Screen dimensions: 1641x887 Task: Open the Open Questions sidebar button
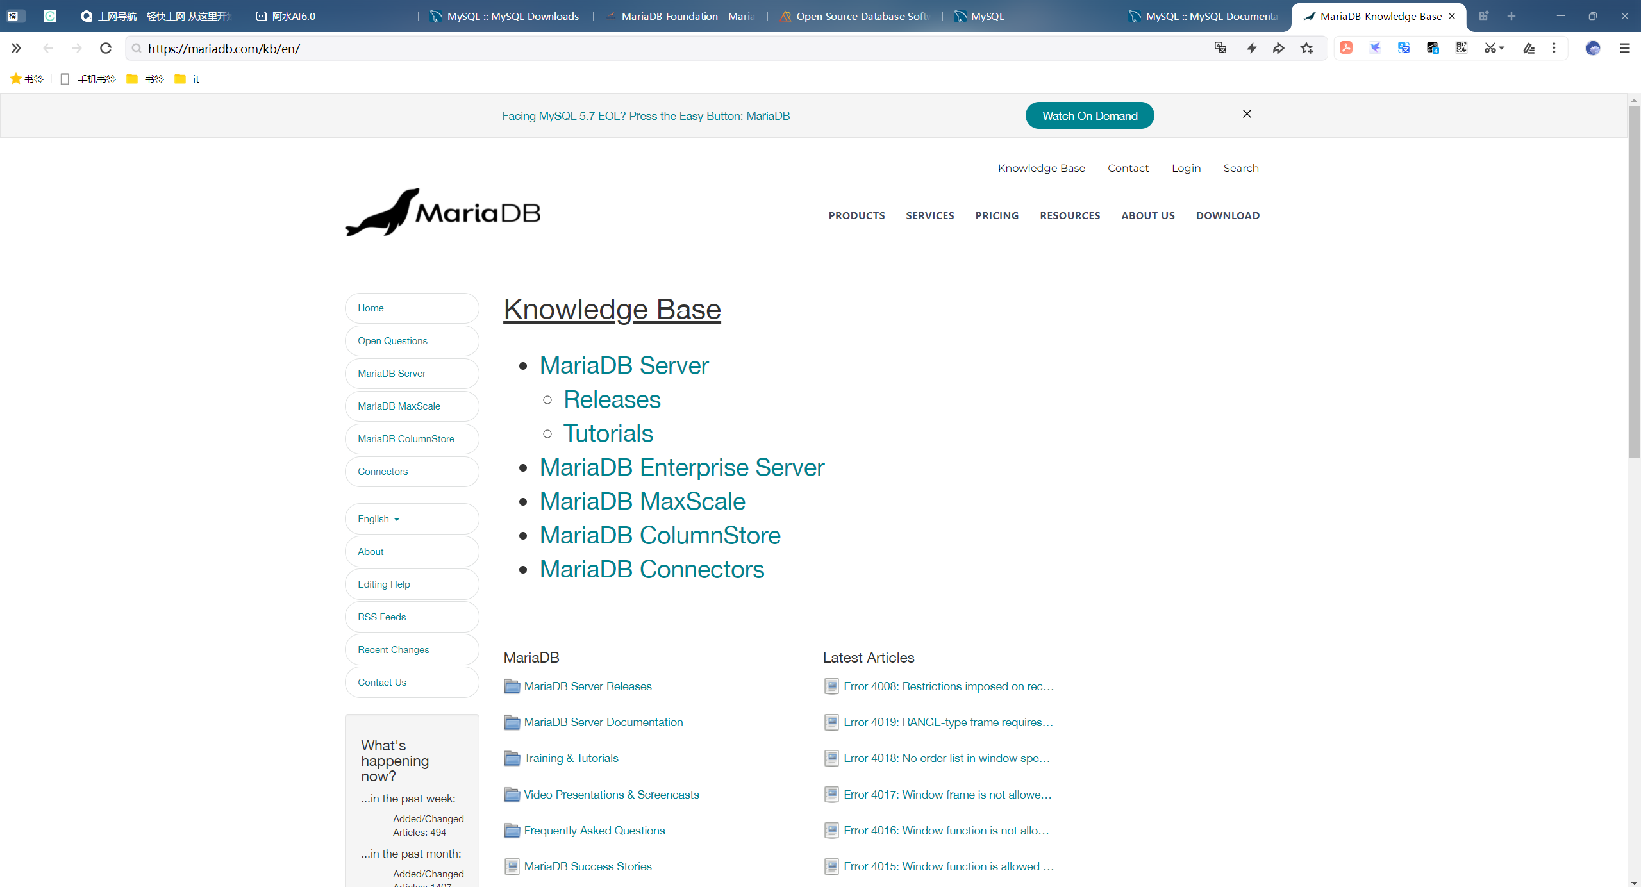point(412,341)
